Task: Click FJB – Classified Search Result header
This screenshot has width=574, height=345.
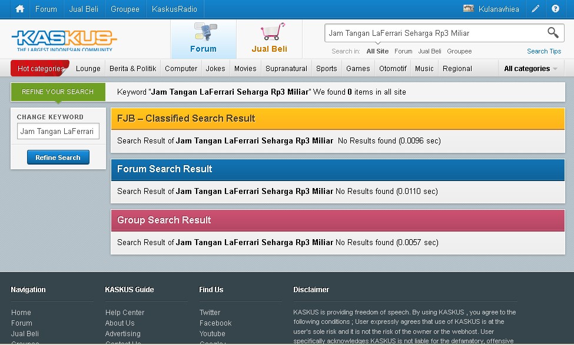Action: click(x=337, y=118)
